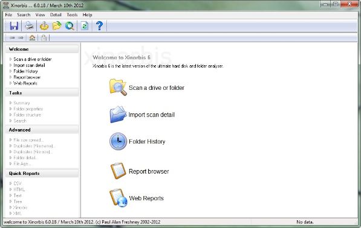
Task: Open the File menu
Action: [x=8, y=14]
